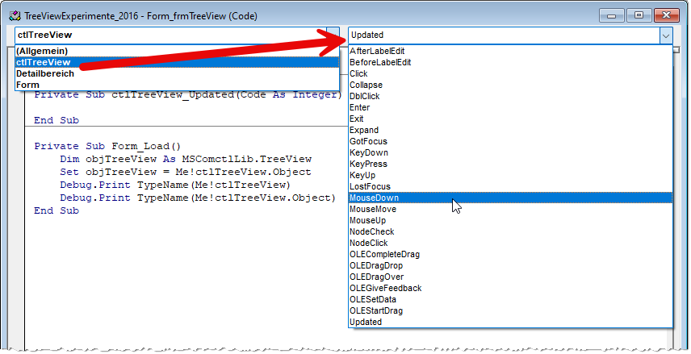The image size is (691, 354).
Task: Click the ctlTreeView object combo box
Action: click(177, 35)
